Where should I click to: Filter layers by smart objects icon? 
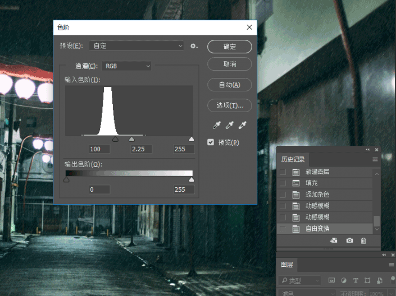380,280
